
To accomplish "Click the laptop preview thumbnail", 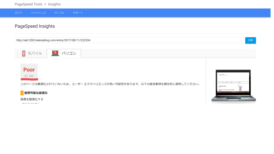I will click(234, 86).
